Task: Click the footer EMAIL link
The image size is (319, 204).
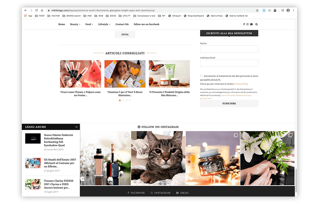Action: 183,193
